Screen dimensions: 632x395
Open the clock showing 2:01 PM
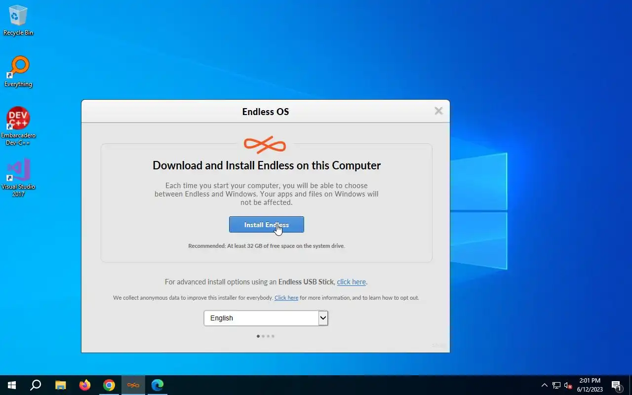click(590, 385)
